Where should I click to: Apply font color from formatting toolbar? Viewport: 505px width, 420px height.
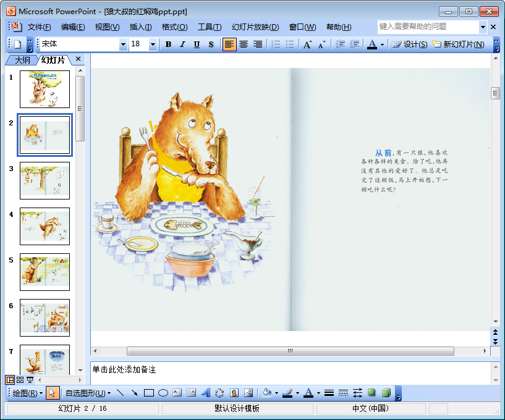tap(372, 44)
